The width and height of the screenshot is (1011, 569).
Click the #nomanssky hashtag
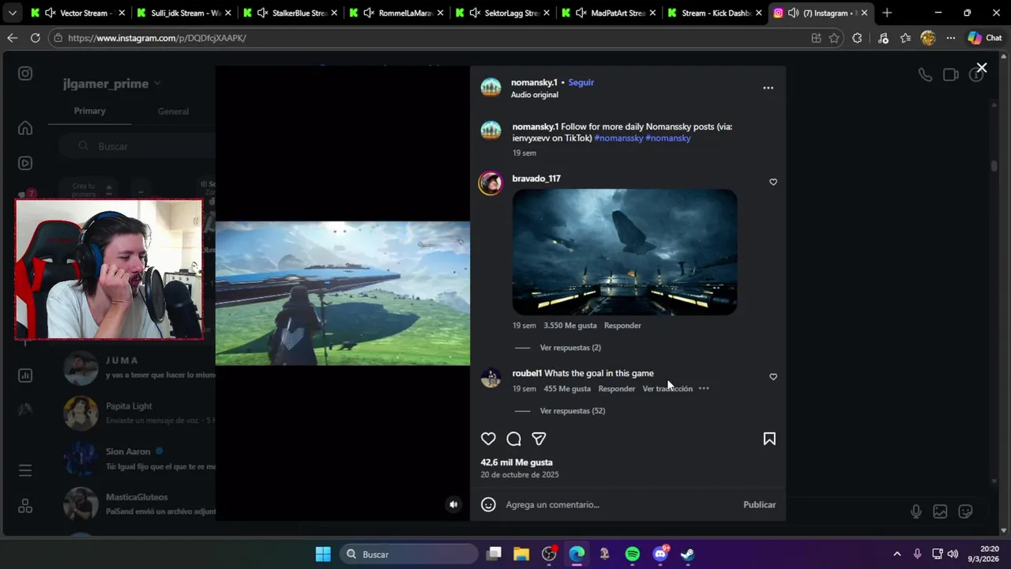tap(618, 138)
